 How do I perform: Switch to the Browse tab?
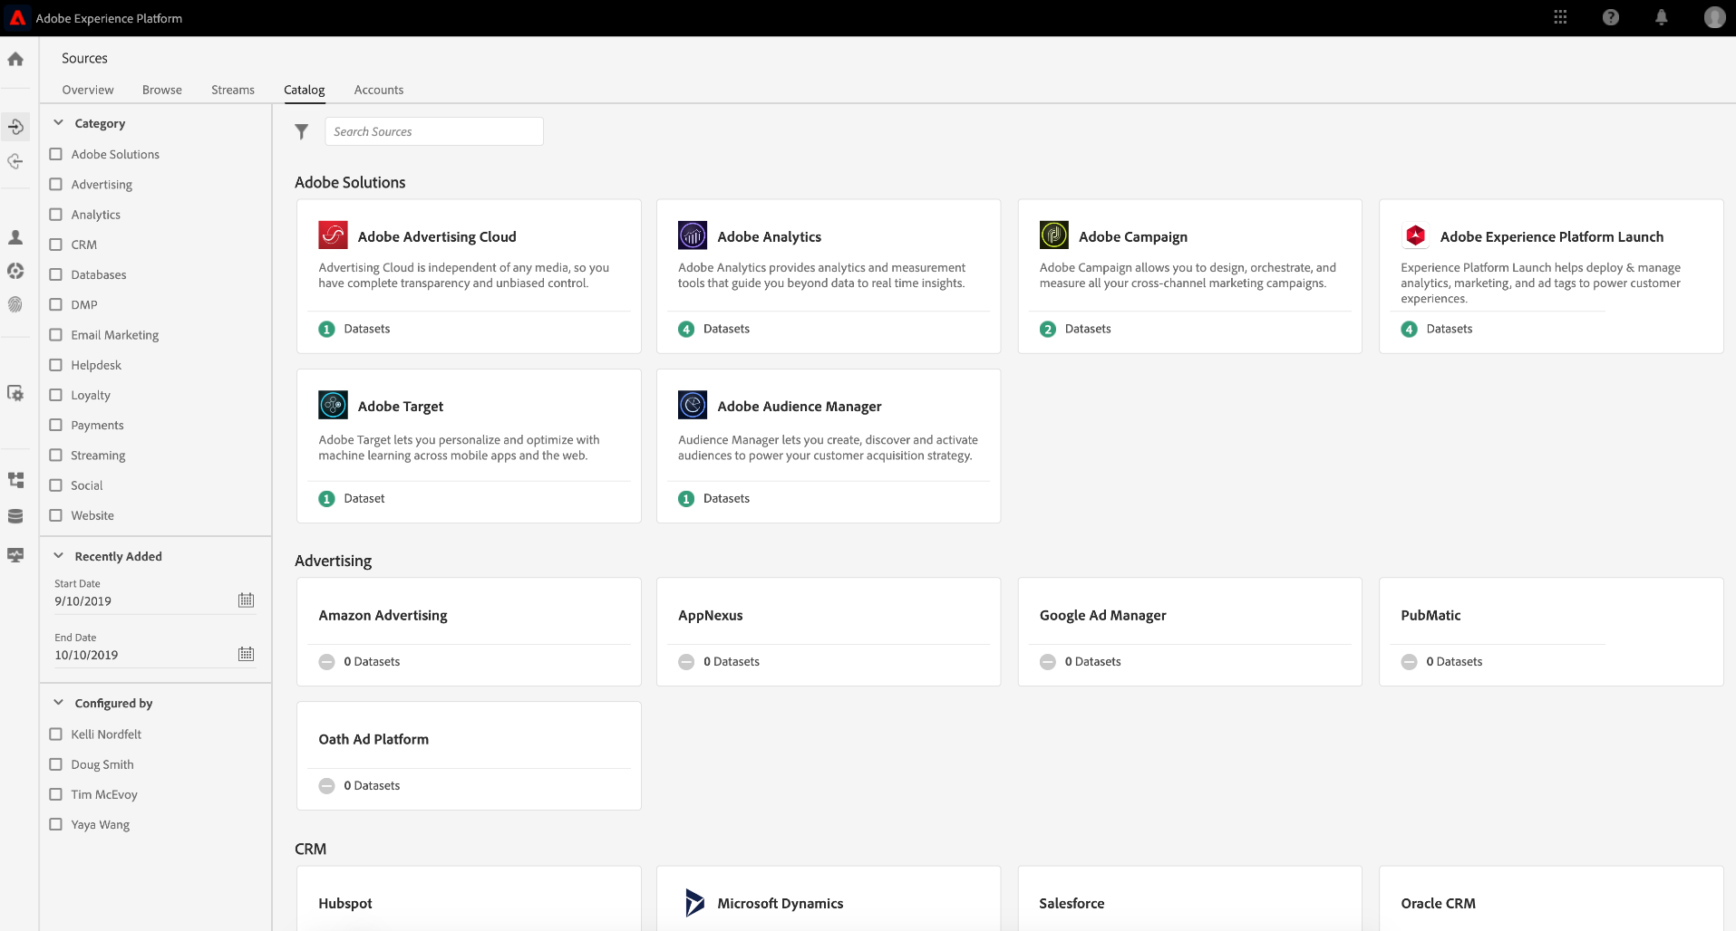point(162,90)
